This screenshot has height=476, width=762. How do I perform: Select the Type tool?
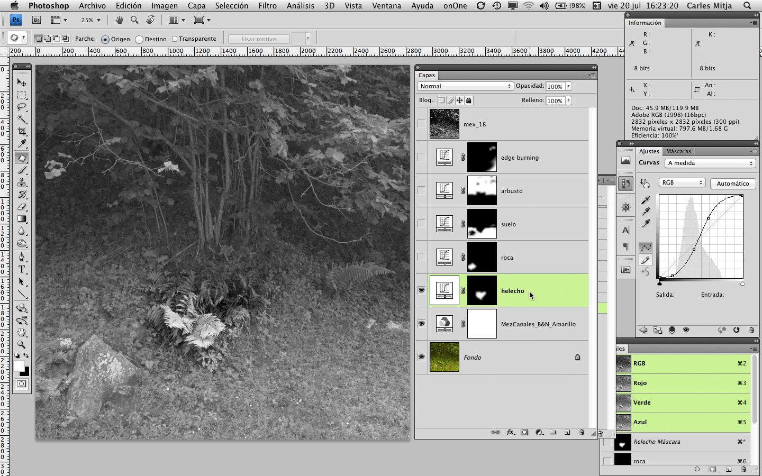pos(22,269)
